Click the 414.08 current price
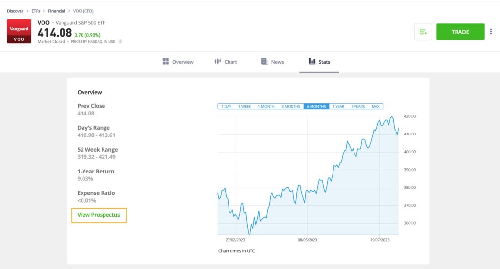500x269 pixels. pyautogui.click(x=55, y=33)
